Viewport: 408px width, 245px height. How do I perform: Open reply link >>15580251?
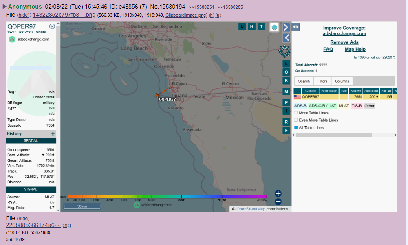(202, 7)
